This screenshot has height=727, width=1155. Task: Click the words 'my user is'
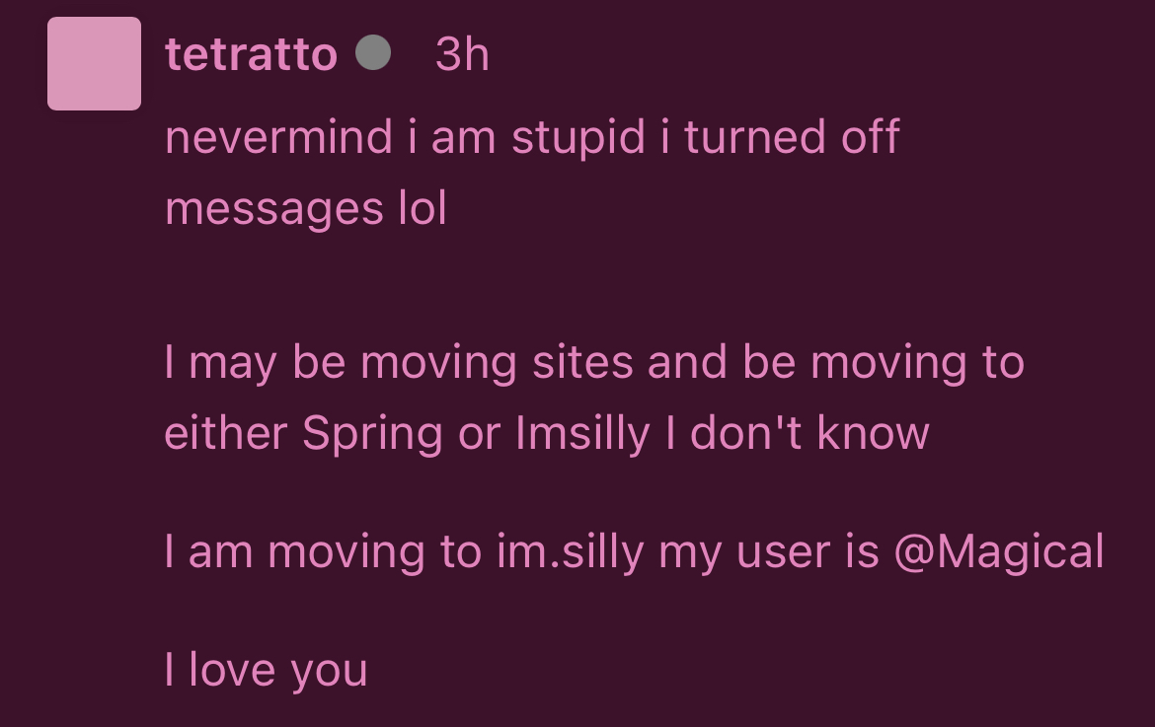[x=769, y=551]
